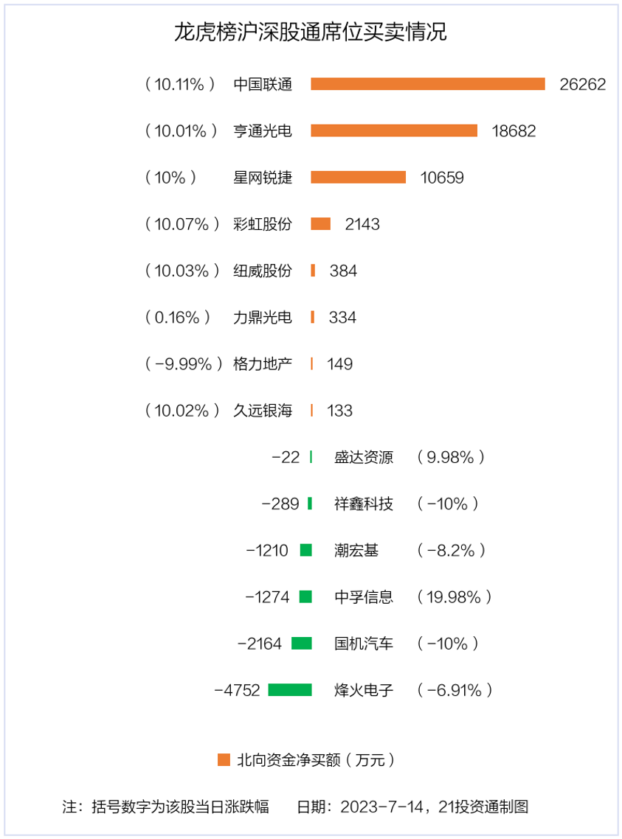Select the 中孚信息 green bar
The width and height of the screenshot is (622, 839).
[305, 596]
